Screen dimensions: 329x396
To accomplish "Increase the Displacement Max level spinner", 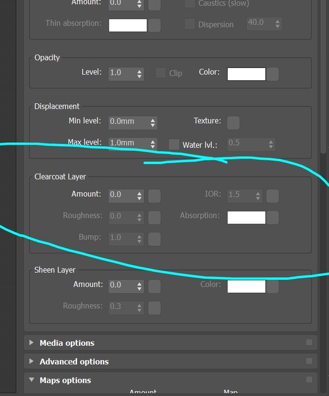I will coord(152,142).
